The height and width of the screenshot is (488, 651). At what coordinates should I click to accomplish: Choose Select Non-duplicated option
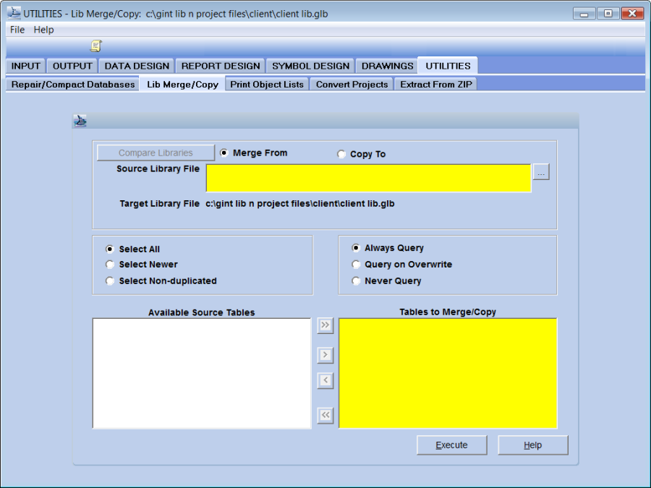(111, 281)
